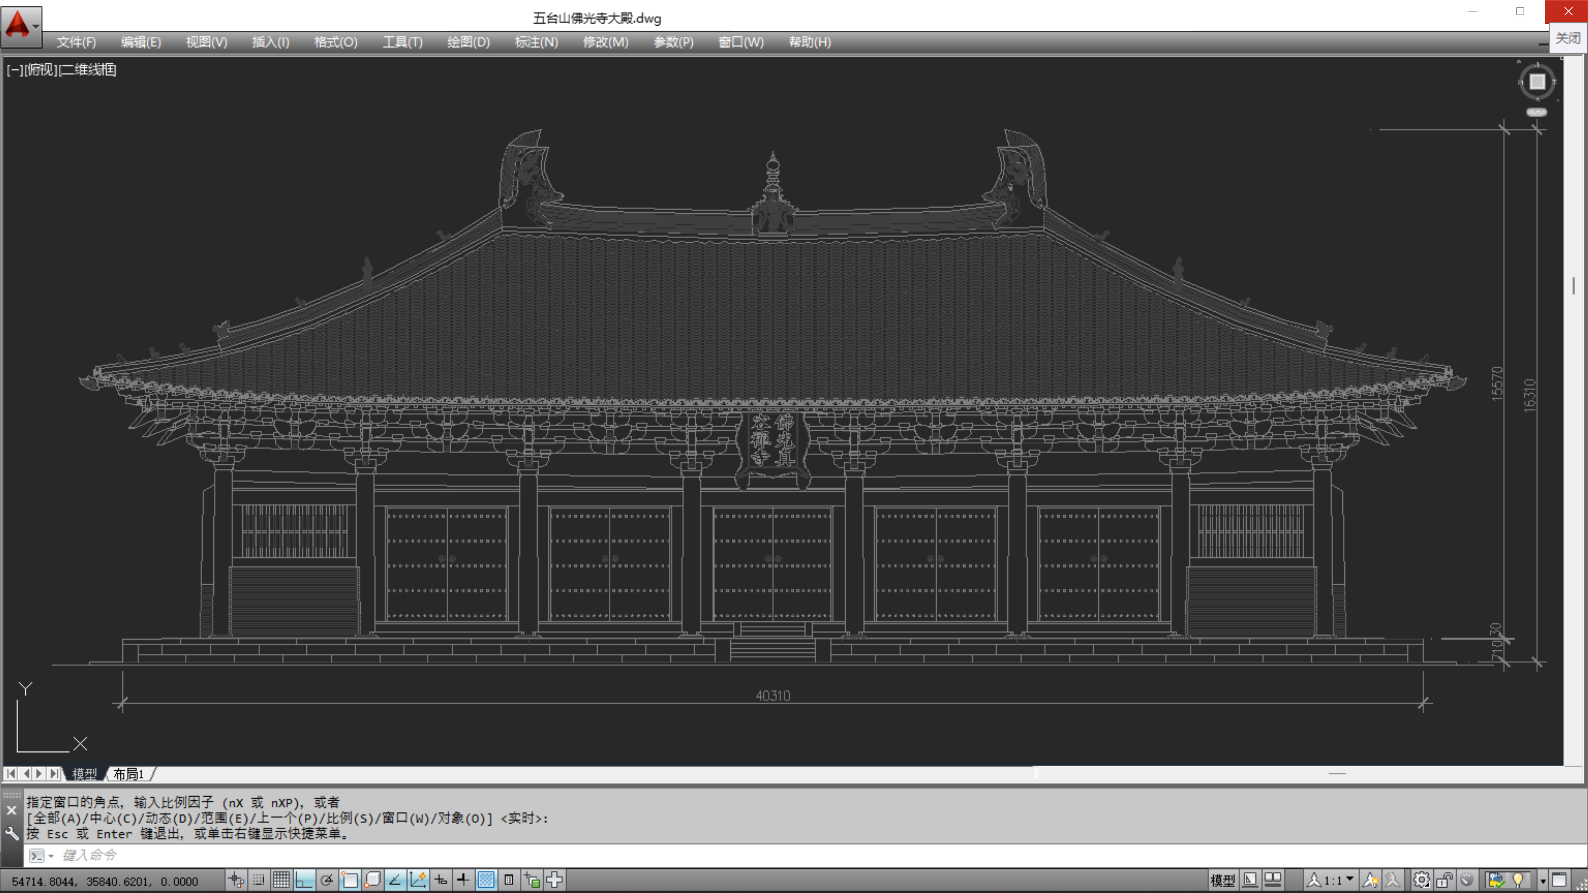Toggle Ortho Mode in status bar

pyautogui.click(x=304, y=879)
